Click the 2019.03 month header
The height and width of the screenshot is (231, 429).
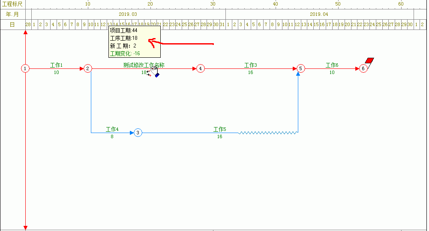pyautogui.click(x=128, y=14)
